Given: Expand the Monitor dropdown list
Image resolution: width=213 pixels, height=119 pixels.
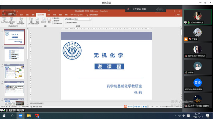Looking at the screenshot, I should coord(90,19).
